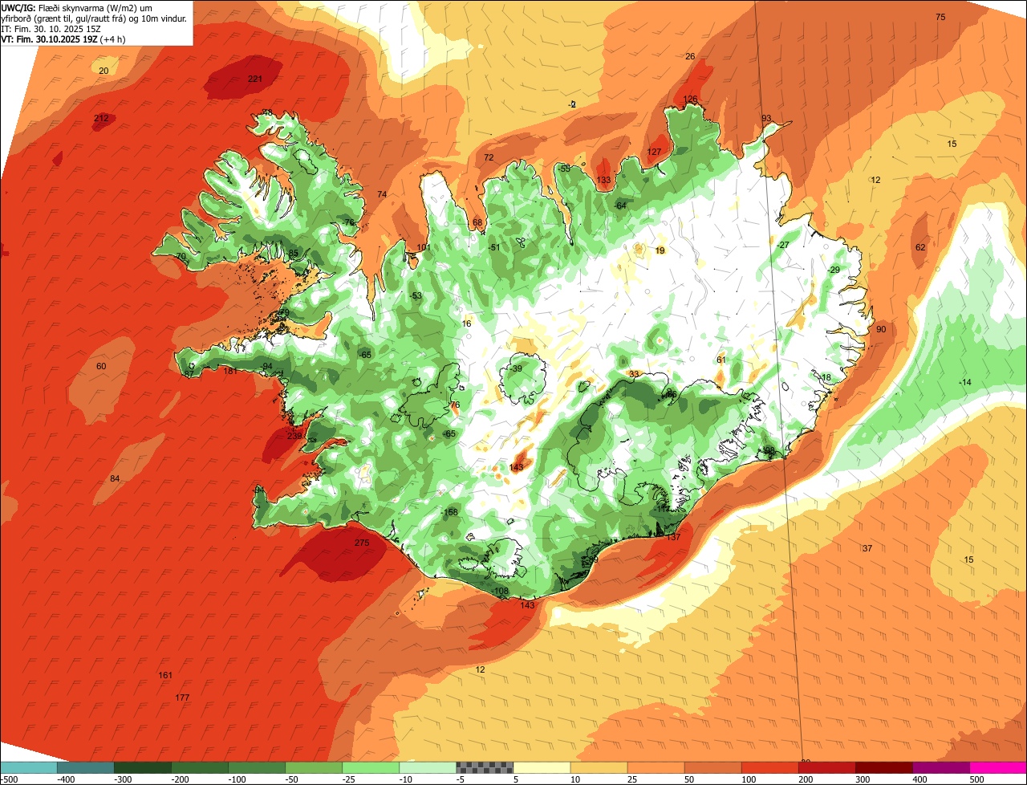
Task: Click the negative value '-27'
Action: coord(783,245)
